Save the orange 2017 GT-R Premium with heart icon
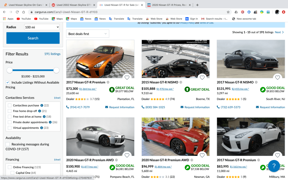The image size is (288, 180). 127,78
